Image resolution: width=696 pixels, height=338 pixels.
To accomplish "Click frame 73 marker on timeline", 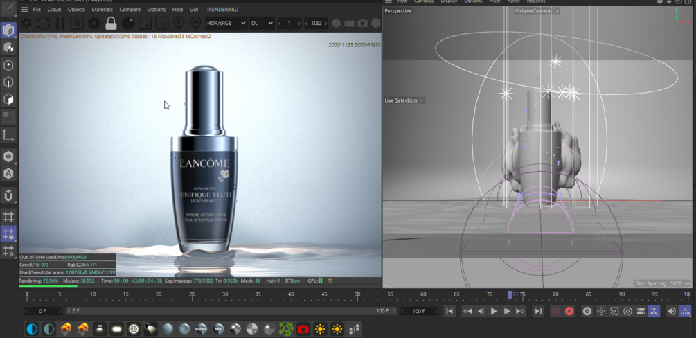I will (510, 294).
